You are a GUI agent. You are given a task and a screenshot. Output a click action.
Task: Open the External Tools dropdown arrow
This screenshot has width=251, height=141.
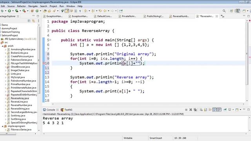point(28,11)
